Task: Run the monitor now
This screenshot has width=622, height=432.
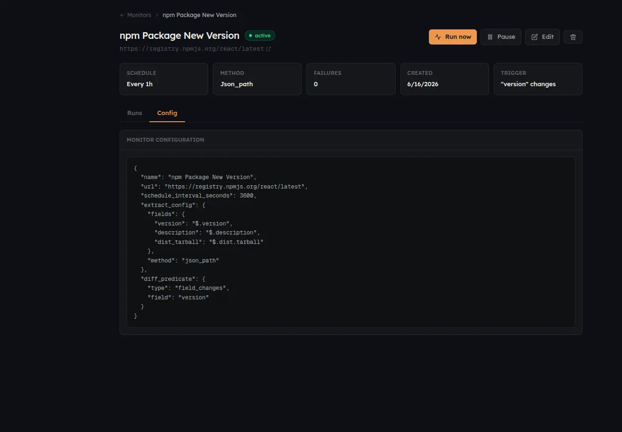Action: (x=453, y=37)
